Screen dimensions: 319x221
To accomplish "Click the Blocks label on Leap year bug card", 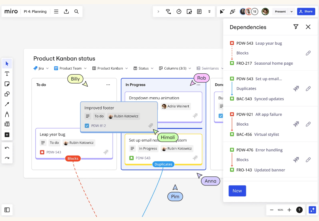I will pyautogui.click(x=73, y=159).
